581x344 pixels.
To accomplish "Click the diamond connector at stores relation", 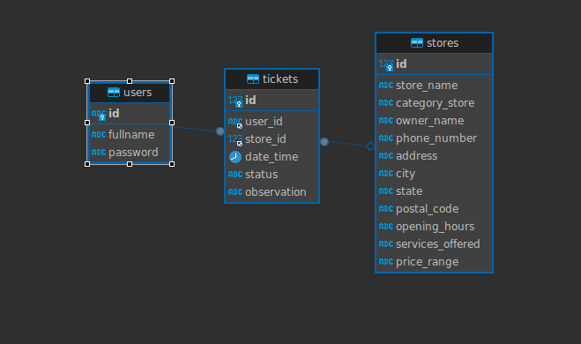I will click(x=370, y=146).
